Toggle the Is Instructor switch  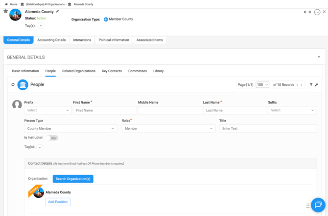pyautogui.click(x=52, y=138)
